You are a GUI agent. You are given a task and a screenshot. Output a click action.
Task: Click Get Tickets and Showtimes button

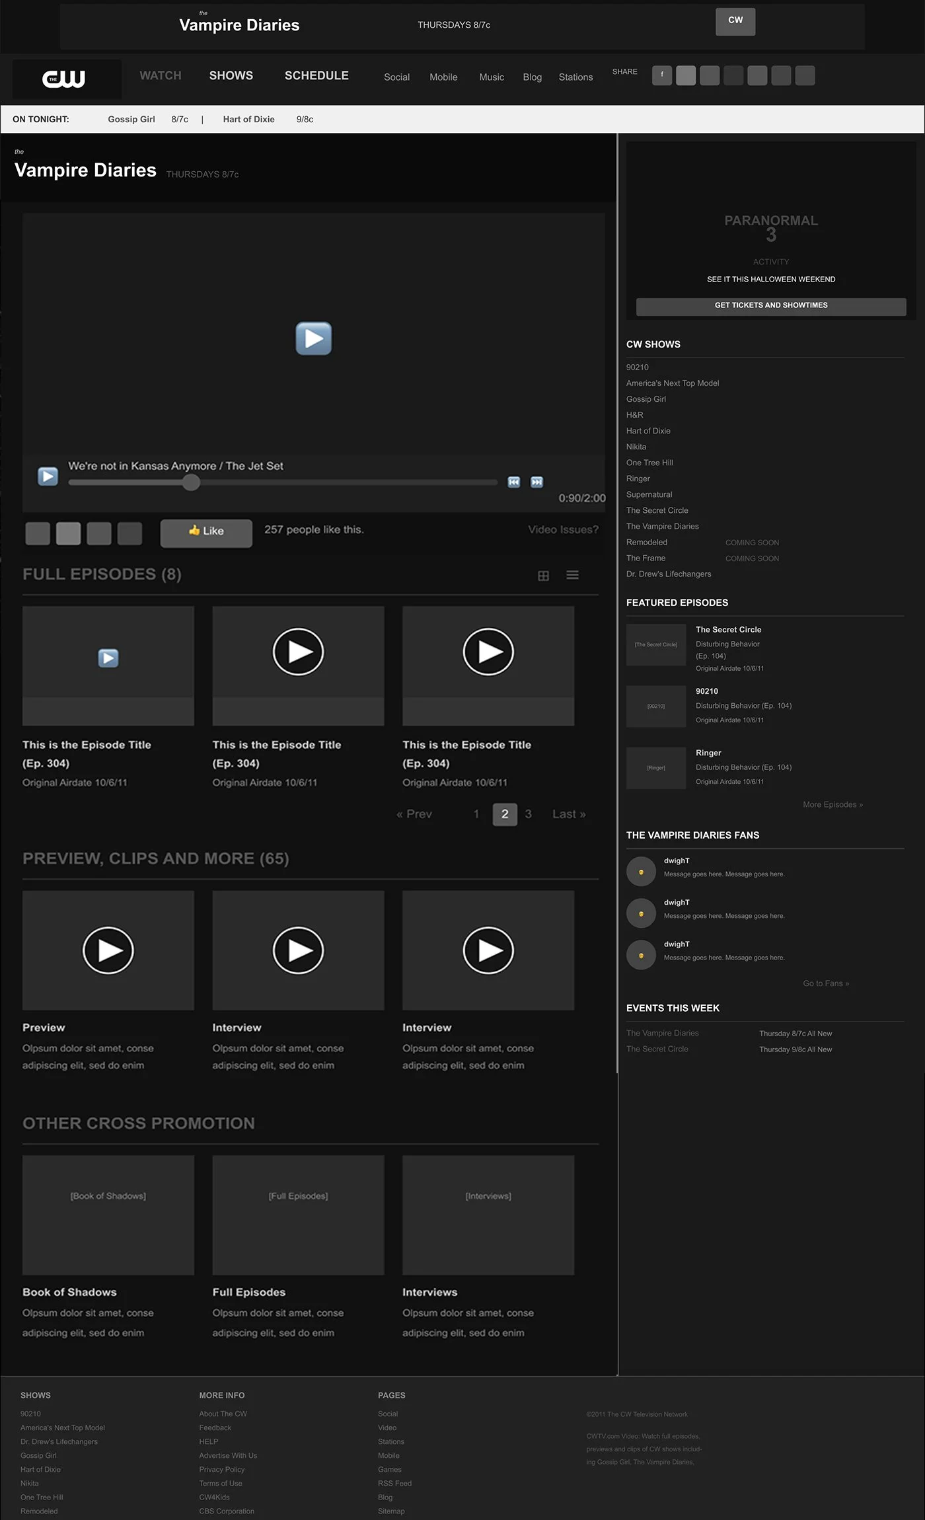pos(771,306)
